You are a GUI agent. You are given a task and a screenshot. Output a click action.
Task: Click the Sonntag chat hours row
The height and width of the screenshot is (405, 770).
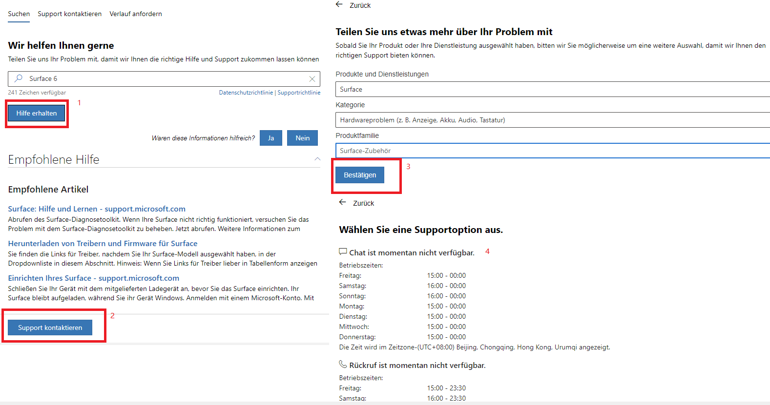[x=403, y=296]
